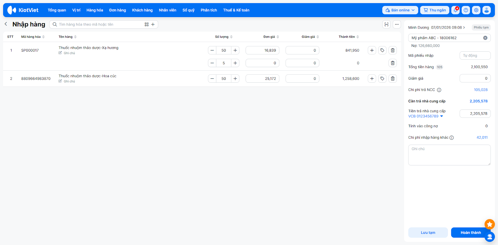498x245 pixels.
Task: Click the Mã phiếu nhập field
Action: 475,56
